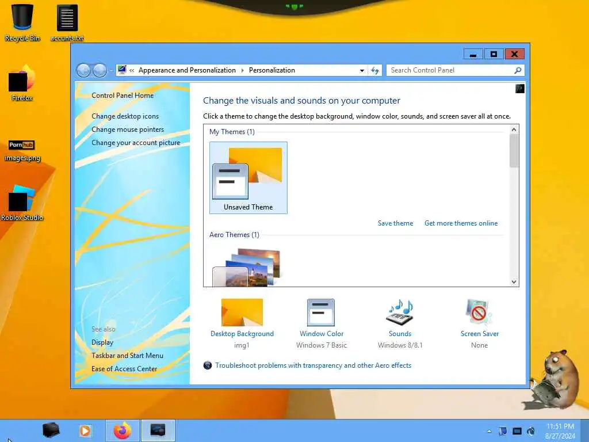The height and width of the screenshot is (442, 589).
Task: Click the Sounds music notes icon
Action: (400, 313)
